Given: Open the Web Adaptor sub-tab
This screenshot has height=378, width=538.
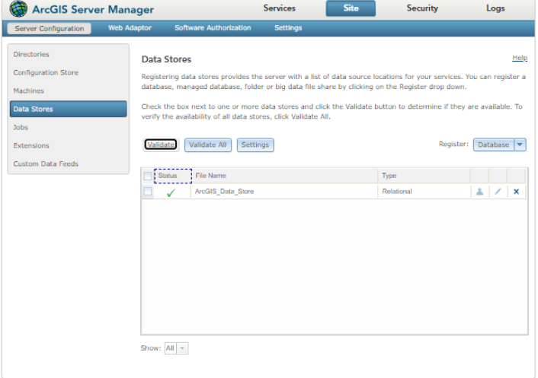Looking at the screenshot, I should [130, 27].
